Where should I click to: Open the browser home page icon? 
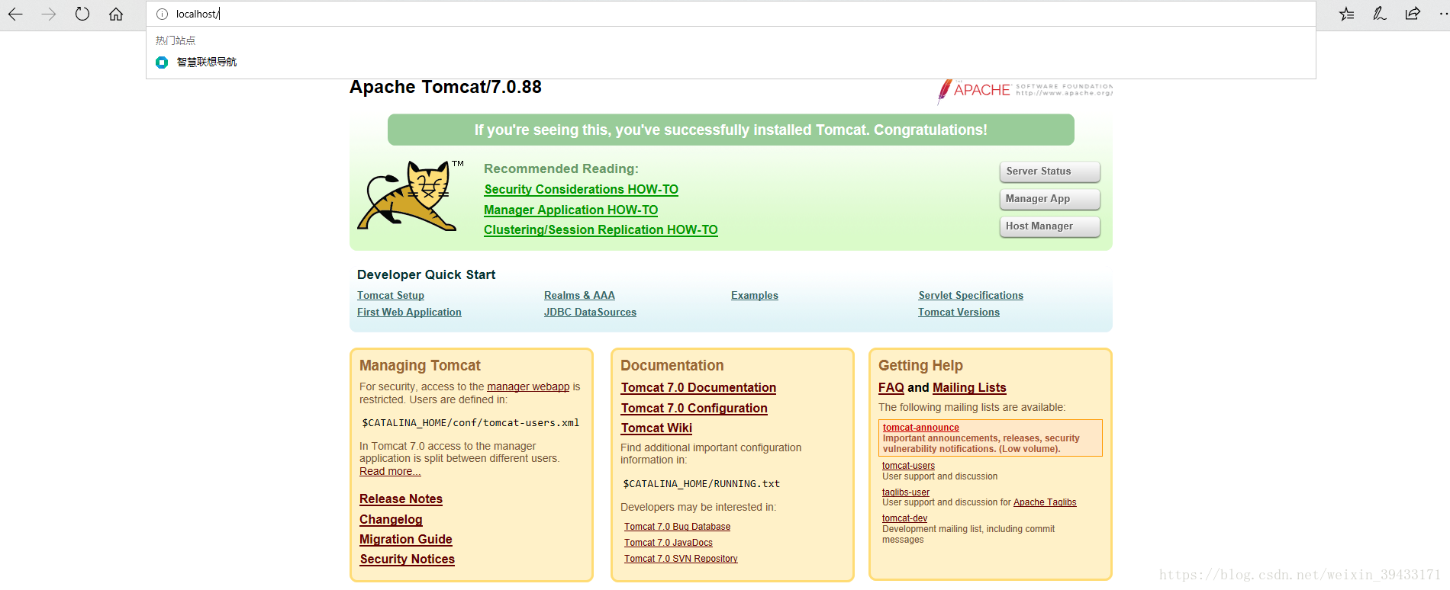[116, 14]
